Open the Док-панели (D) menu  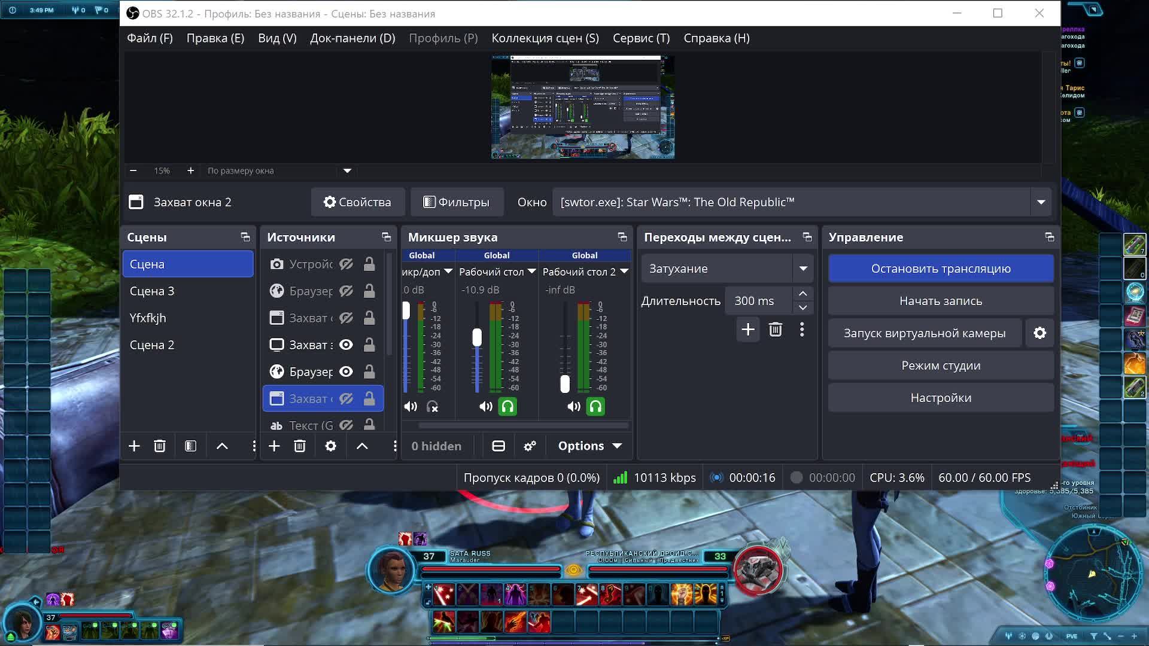[352, 38]
